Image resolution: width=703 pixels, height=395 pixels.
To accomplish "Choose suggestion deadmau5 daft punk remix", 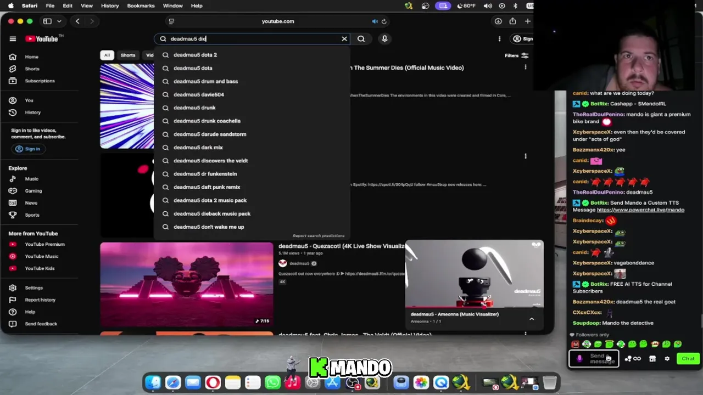I will tap(252, 187).
